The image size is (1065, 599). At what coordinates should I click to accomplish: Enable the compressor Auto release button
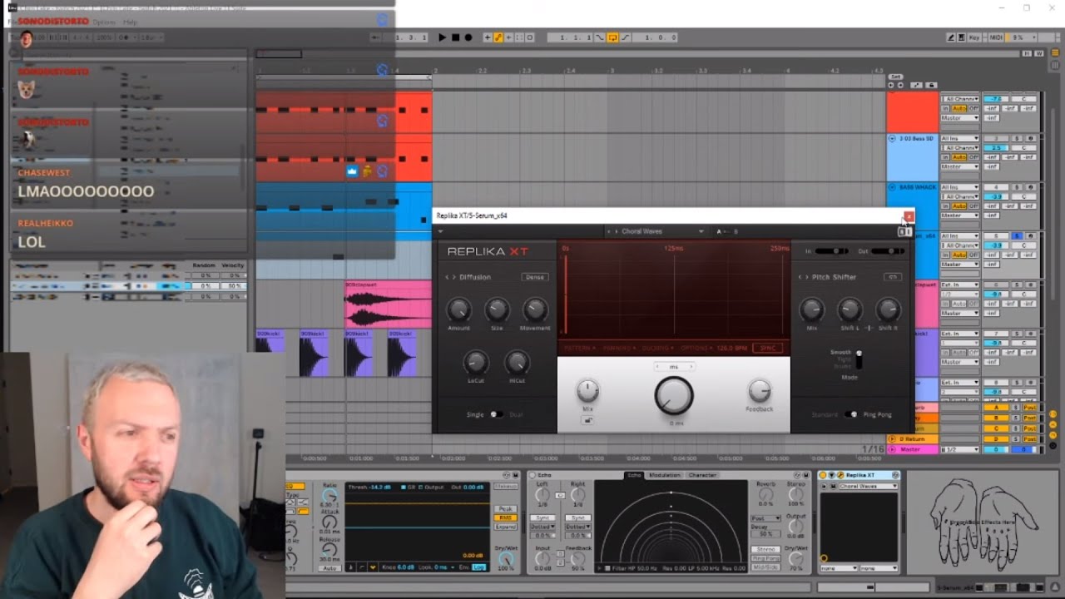pos(329,567)
